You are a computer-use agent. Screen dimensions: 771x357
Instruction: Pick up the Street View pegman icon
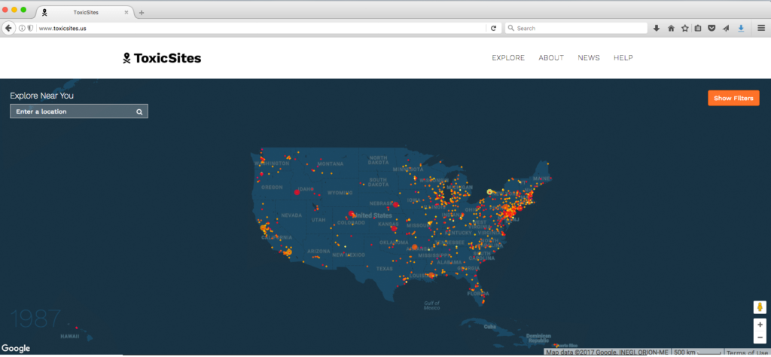point(760,307)
